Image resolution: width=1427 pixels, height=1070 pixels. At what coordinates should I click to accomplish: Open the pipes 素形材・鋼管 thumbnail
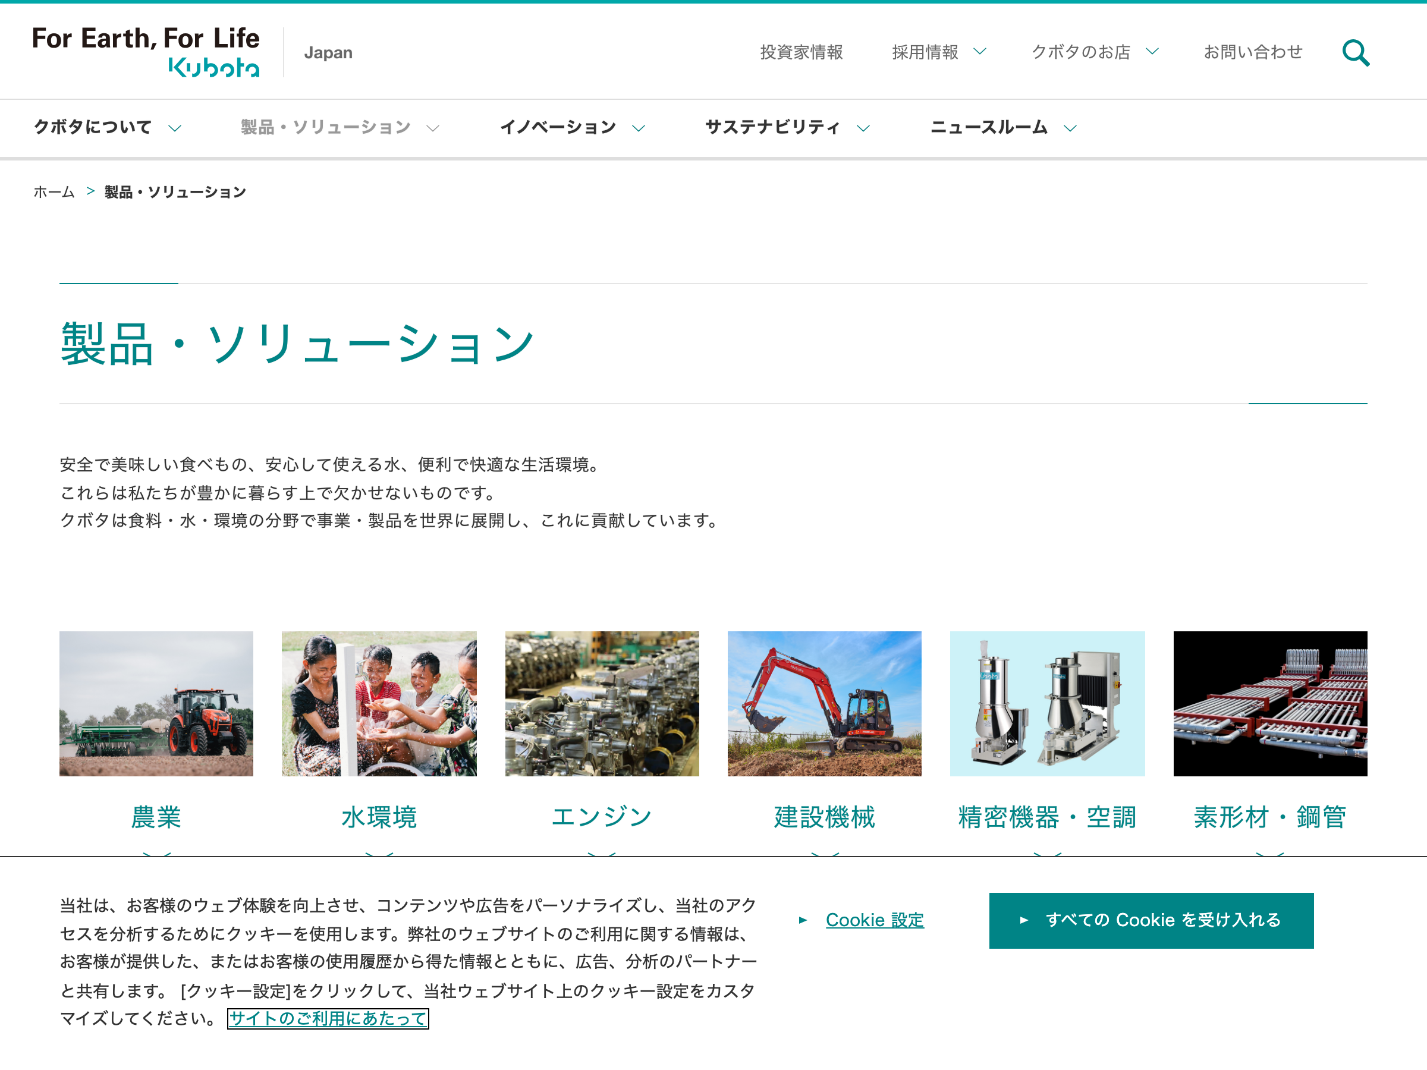(1270, 704)
